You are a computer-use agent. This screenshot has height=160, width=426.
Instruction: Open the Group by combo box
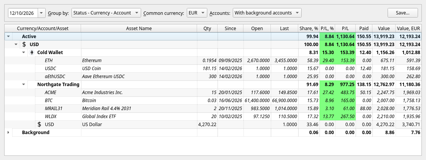click(x=106, y=13)
